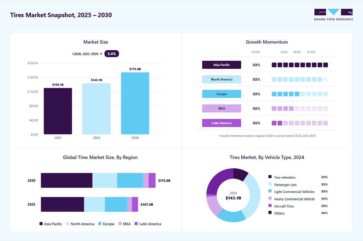Click the donut center $143.1B value
Image resolution: width=363 pixels, height=241 pixels.
click(233, 198)
